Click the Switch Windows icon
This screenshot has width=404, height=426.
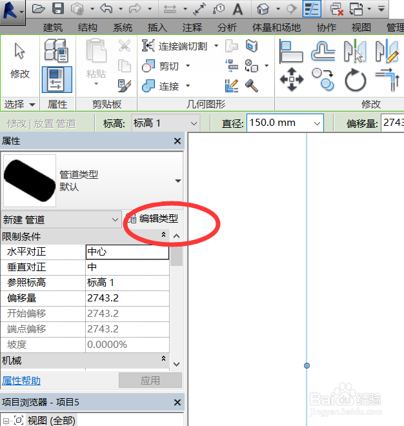click(356, 9)
